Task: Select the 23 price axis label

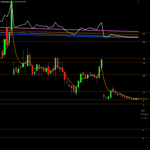Action: (x=144, y=42)
